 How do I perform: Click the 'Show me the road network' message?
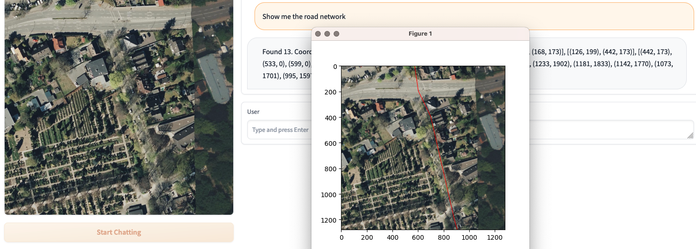[304, 17]
